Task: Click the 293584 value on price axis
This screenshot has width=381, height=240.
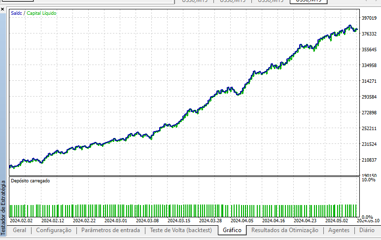Action: [369, 97]
